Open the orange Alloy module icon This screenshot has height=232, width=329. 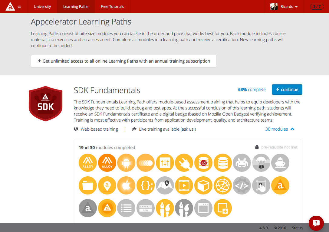pos(107,163)
